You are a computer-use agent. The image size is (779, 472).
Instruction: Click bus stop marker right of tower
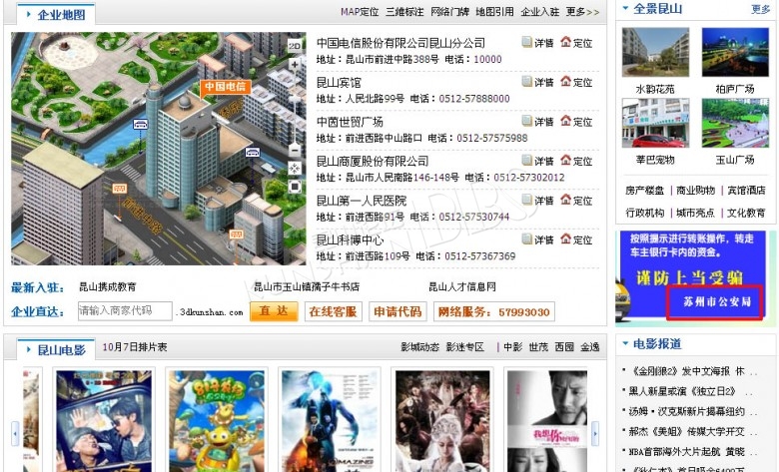coord(253,153)
